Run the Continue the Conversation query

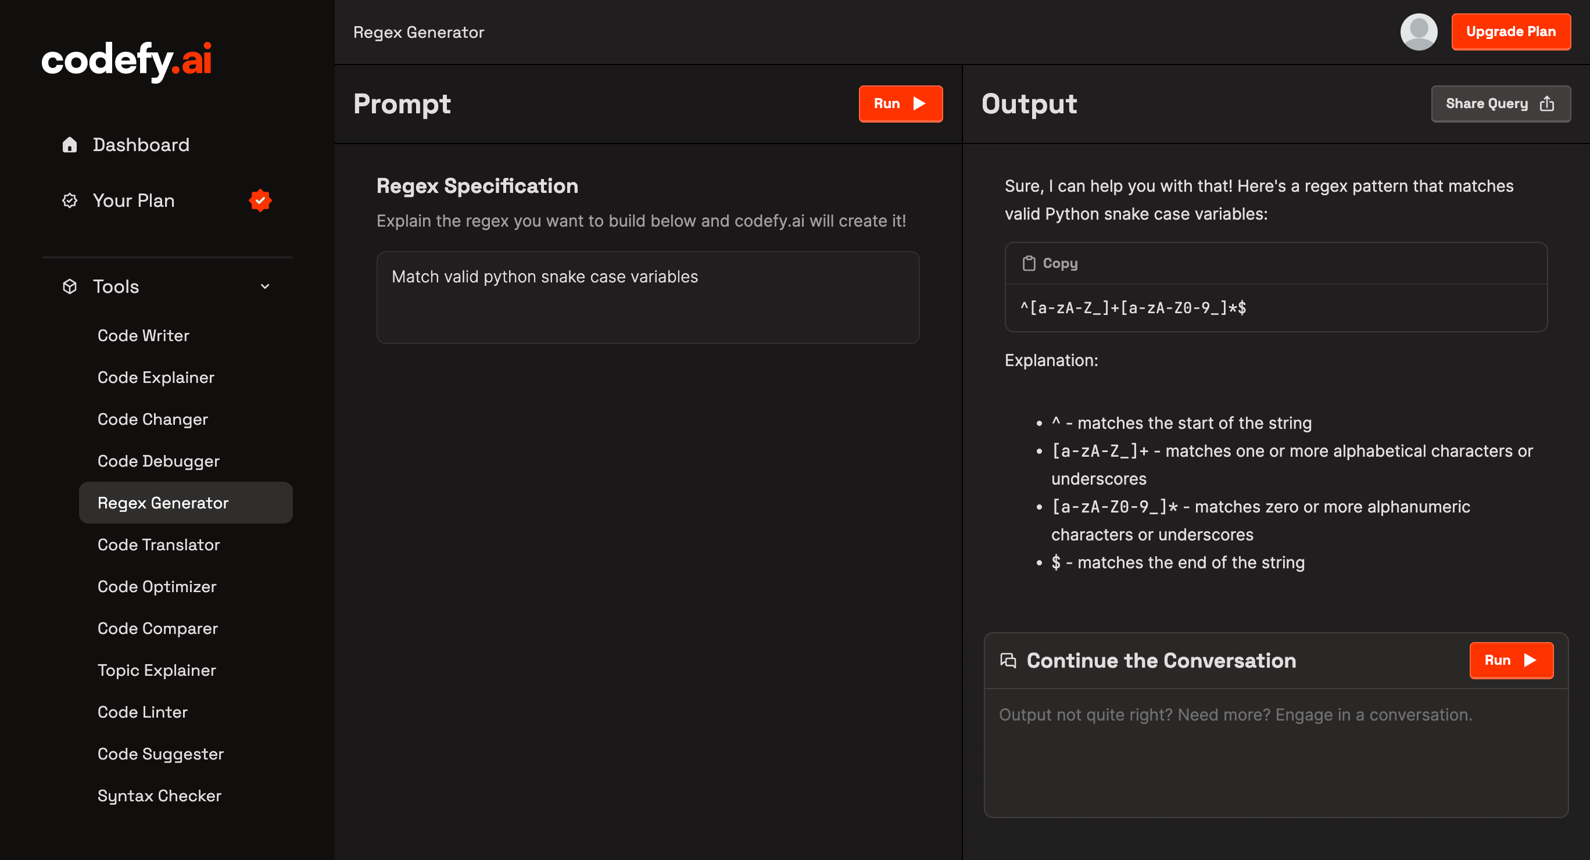[1510, 661]
